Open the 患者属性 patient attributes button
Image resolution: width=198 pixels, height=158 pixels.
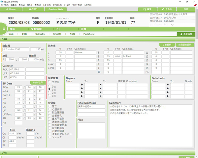186,34
